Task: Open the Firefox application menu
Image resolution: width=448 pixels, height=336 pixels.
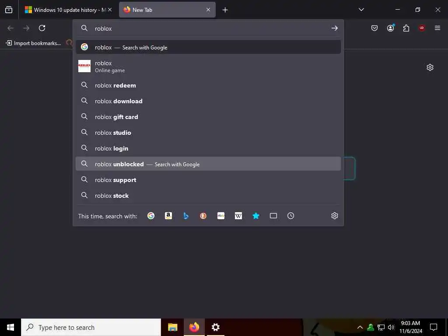Action: point(437,28)
